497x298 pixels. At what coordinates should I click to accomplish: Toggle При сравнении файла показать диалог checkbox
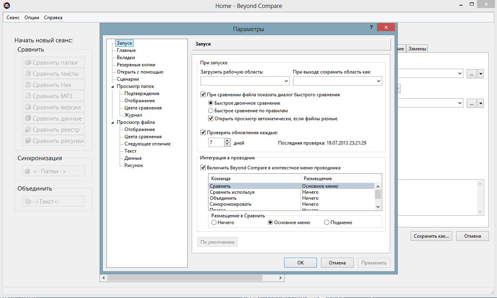point(203,95)
